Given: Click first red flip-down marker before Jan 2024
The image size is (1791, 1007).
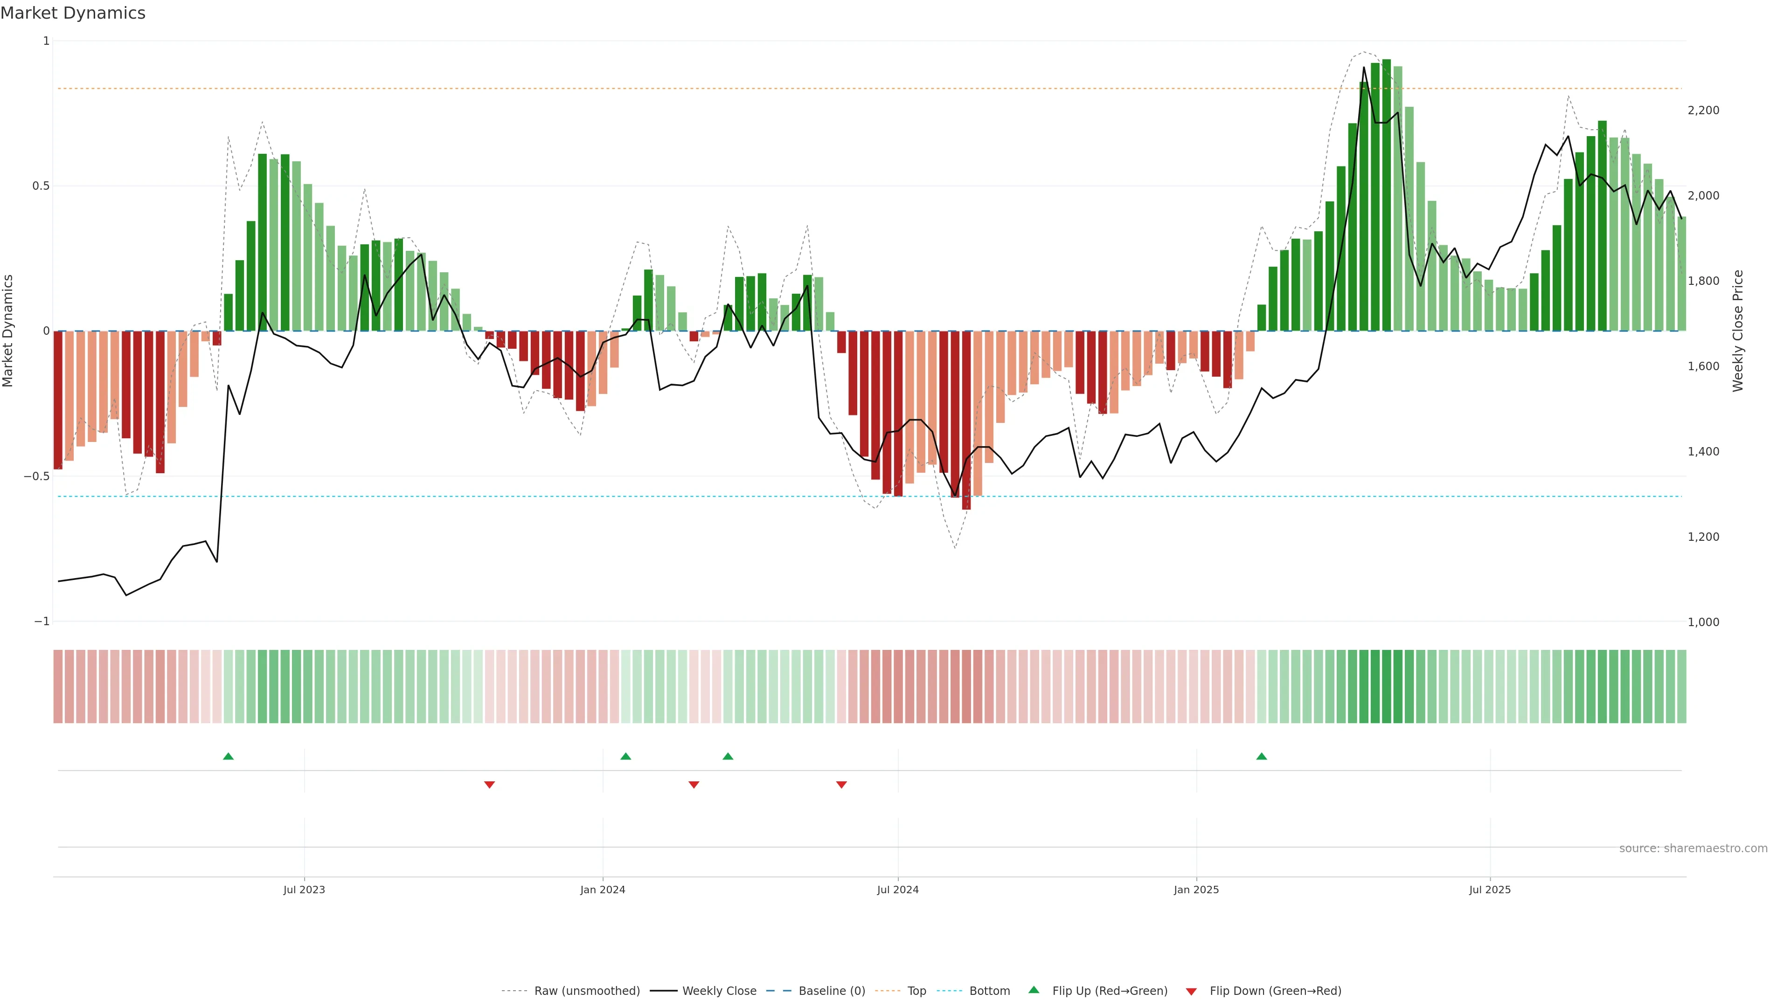Looking at the screenshot, I should pyautogui.click(x=489, y=785).
